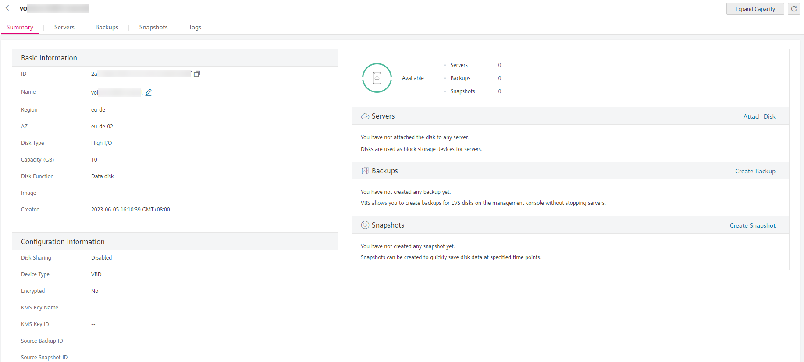Click the Snapshots section icon
The width and height of the screenshot is (804, 362).
tap(365, 225)
